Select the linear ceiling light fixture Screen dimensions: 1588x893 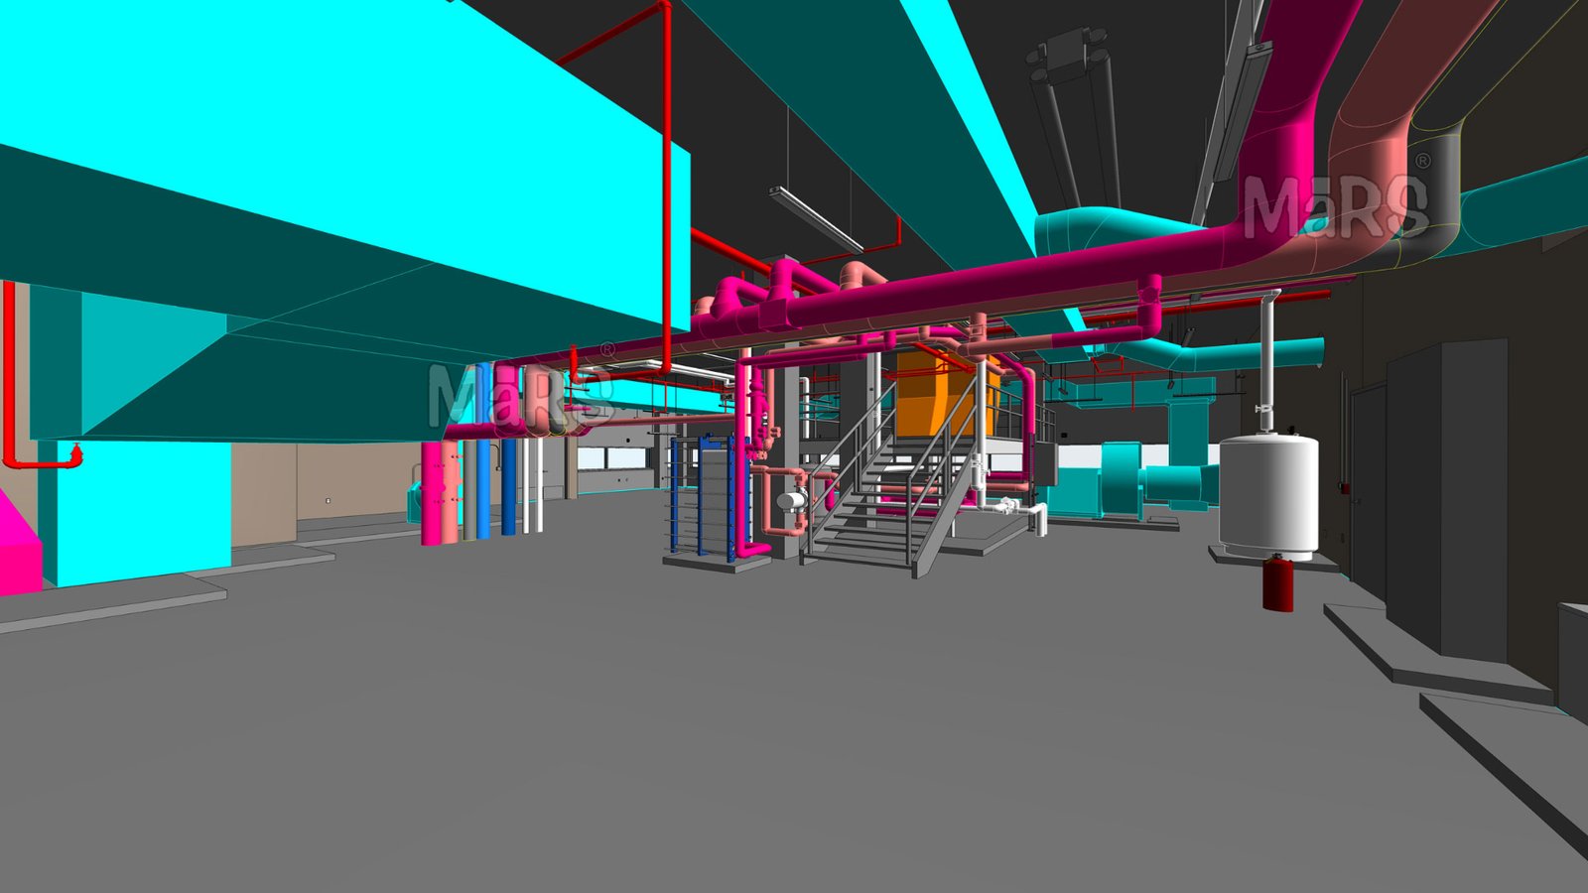(814, 217)
